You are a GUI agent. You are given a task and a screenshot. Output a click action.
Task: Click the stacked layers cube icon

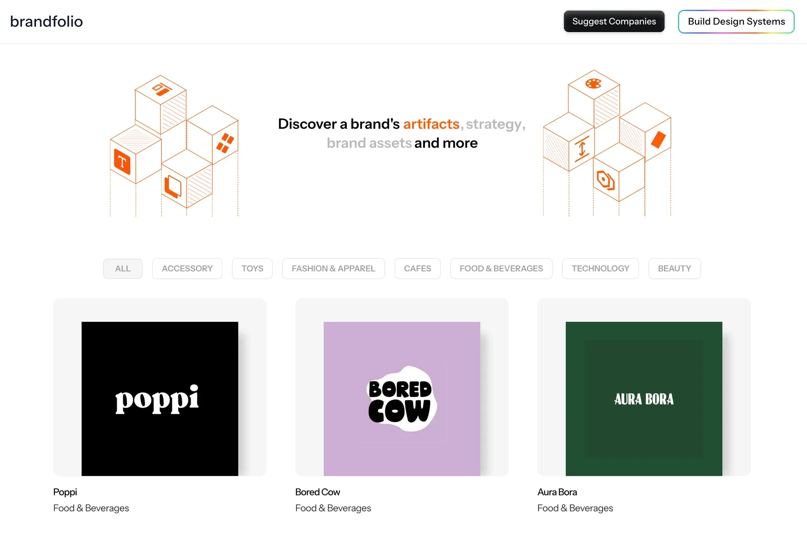tap(172, 187)
